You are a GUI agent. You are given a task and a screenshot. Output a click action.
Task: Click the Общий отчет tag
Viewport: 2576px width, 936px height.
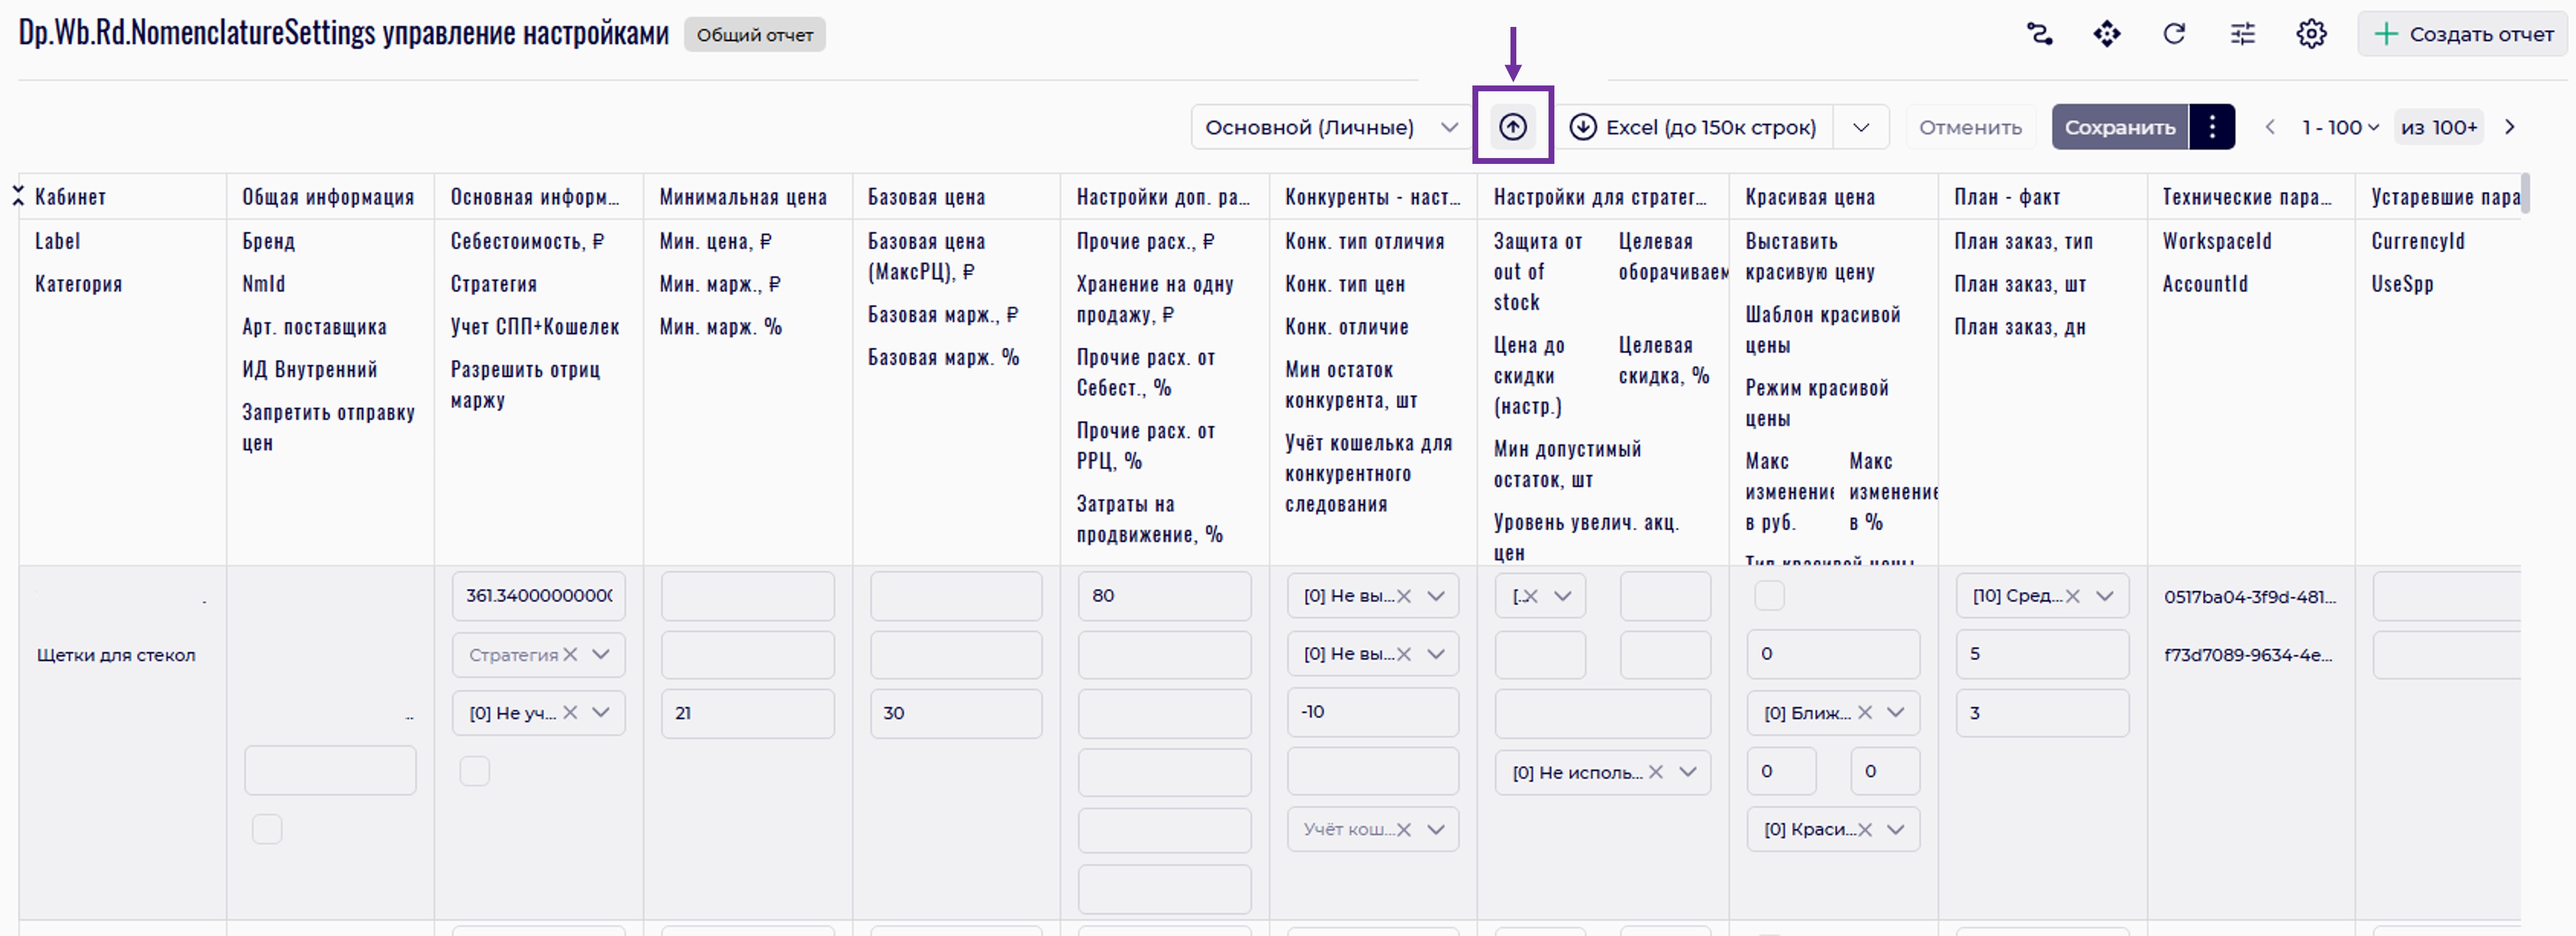pyautogui.click(x=754, y=35)
